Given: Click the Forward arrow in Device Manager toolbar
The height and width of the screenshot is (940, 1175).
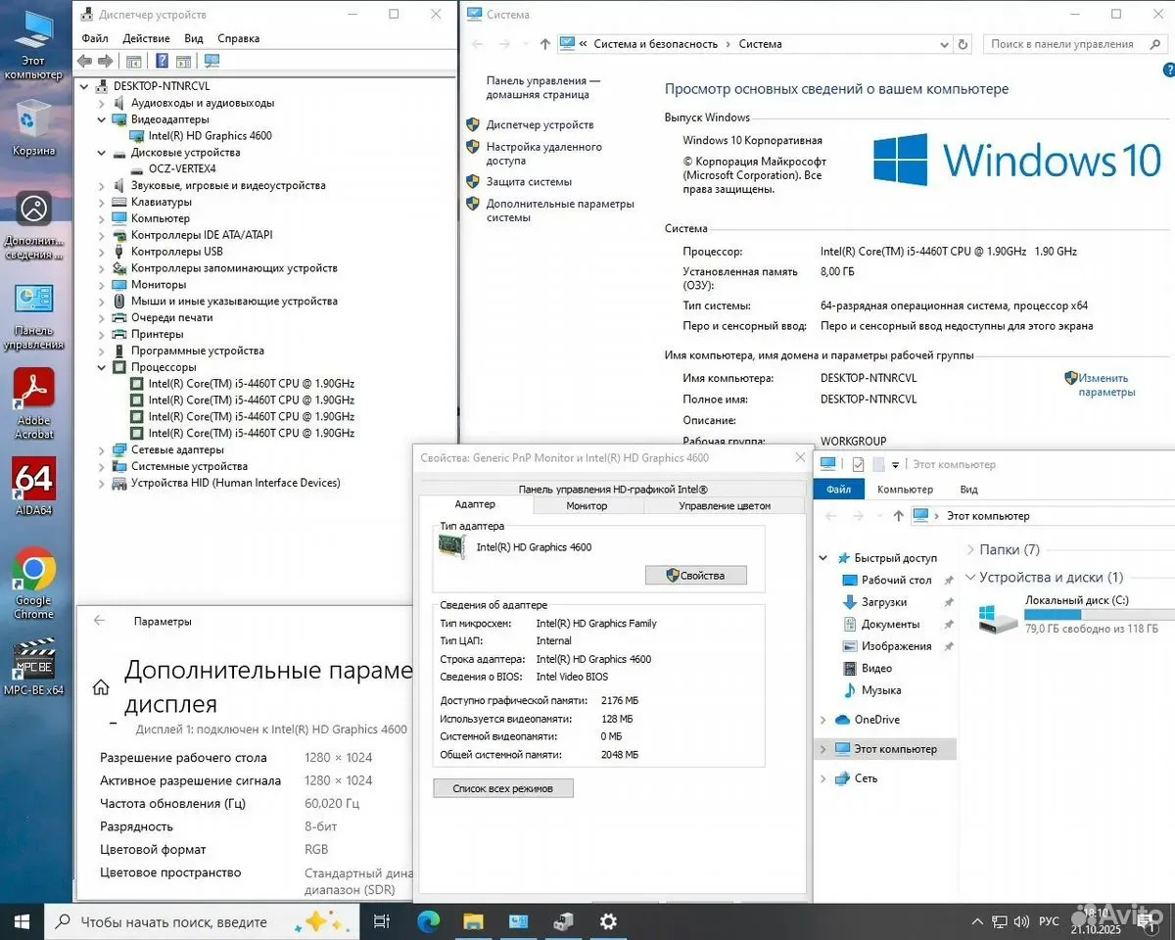Looking at the screenshot, I should [x=105, y=61].
